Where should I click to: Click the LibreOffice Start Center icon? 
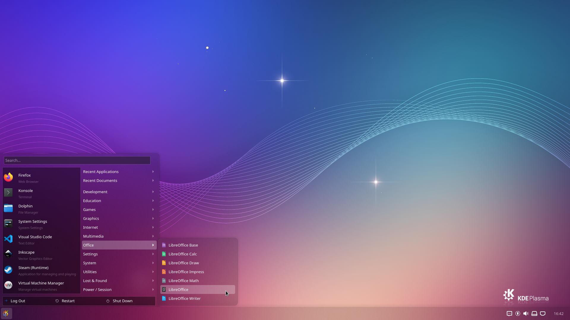click(x=164, y=289)
